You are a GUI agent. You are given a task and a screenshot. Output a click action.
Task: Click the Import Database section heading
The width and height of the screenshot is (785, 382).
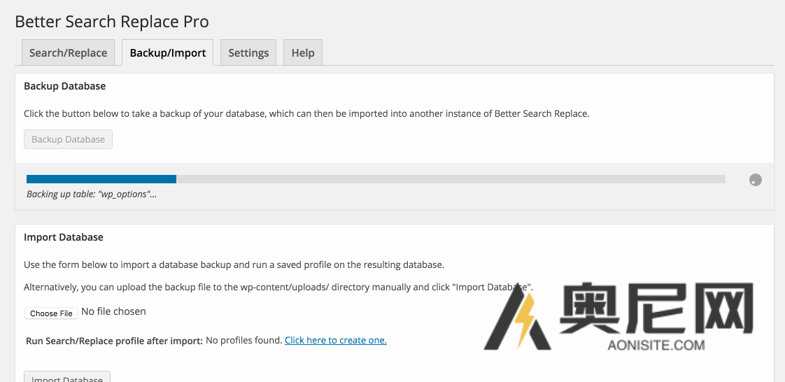pos(64,238)
